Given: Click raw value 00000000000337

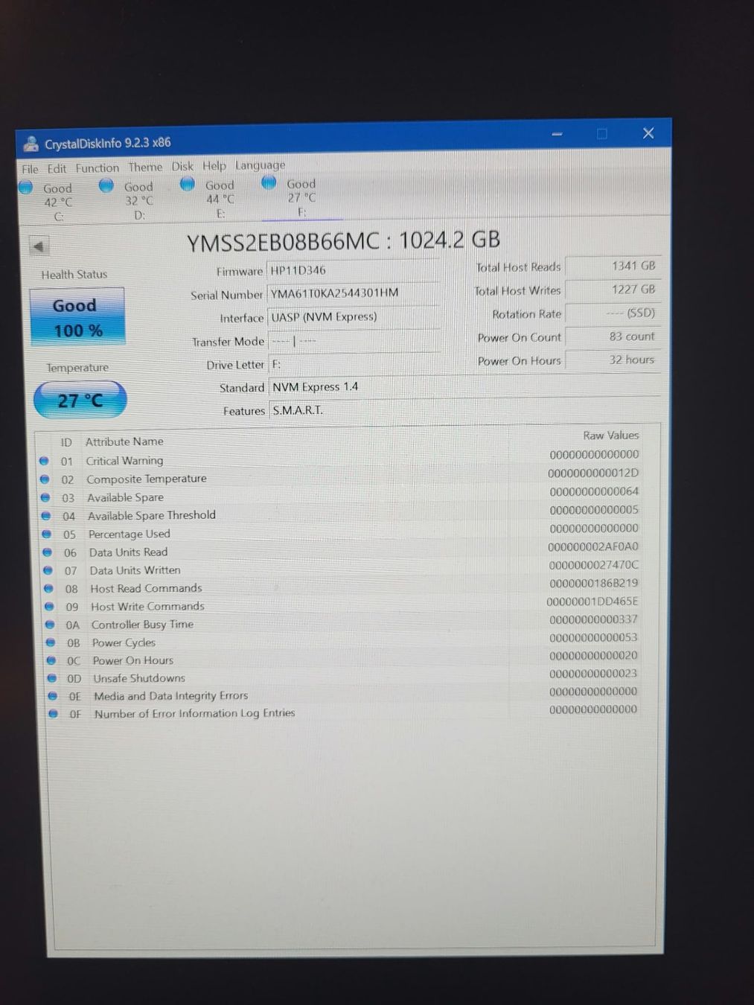Looking at the screenshot, I should click(x=593, y=619).
